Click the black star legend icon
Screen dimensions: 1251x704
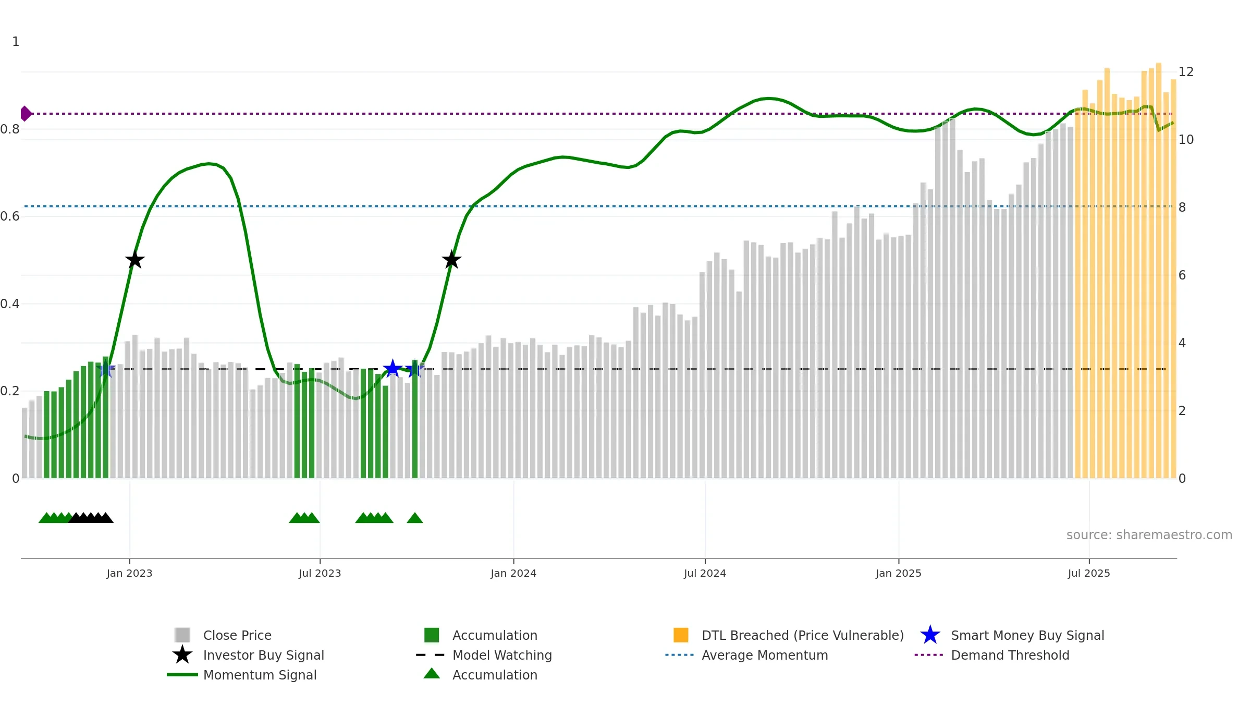(182, 655)
